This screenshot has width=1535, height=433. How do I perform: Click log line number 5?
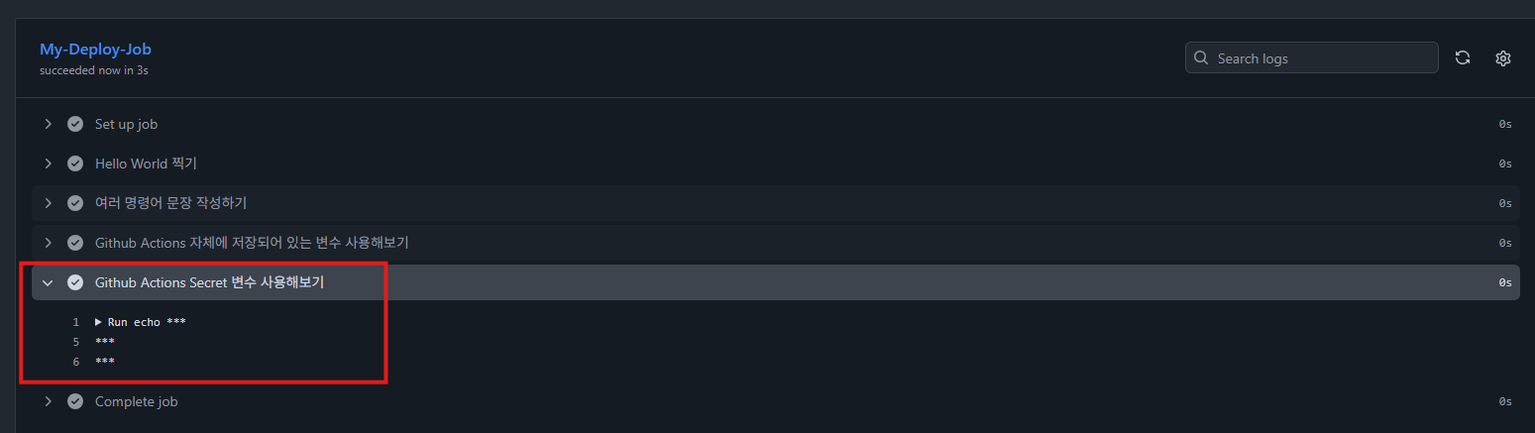tap(75, 342)
